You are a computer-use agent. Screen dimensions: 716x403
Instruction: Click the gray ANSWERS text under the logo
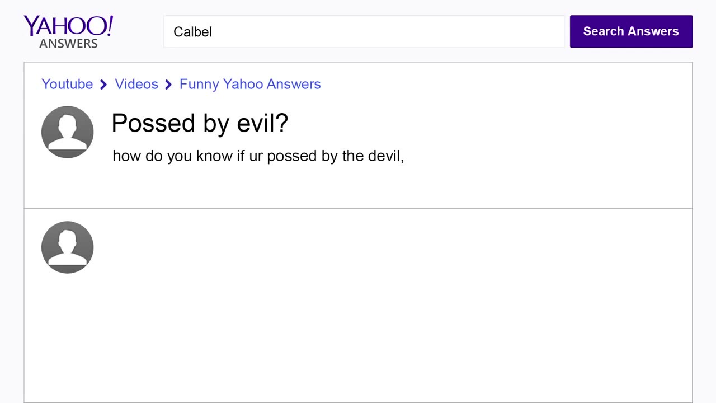(x=68, y=43)
